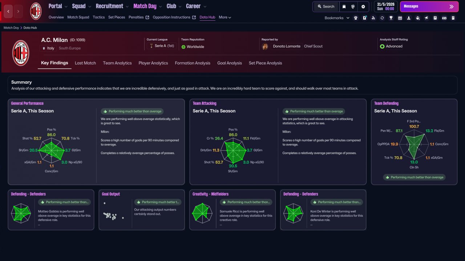Open the Overview submenu item

(x=56, y=17)
